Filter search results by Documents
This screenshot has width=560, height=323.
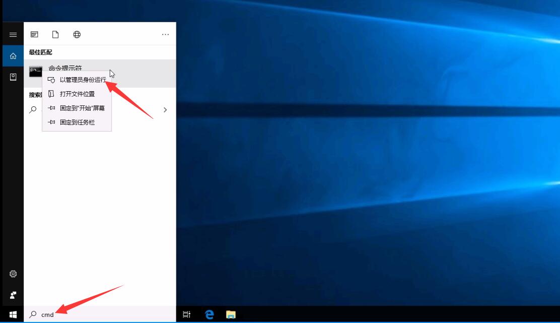pos(55,34)
